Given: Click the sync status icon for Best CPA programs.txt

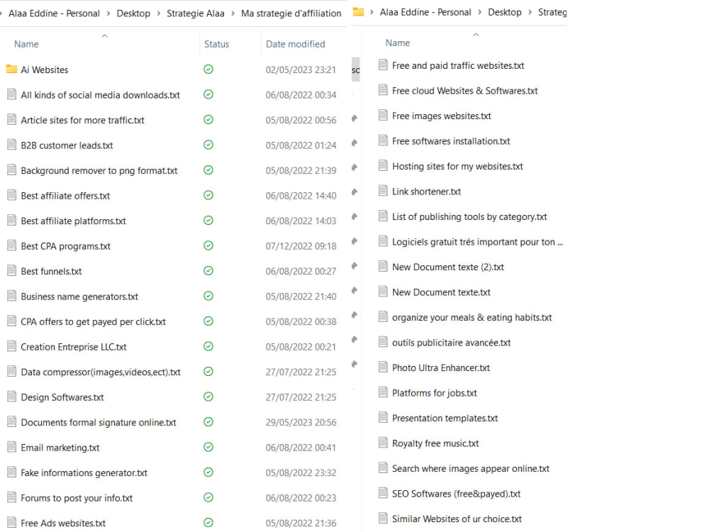Looking at the screenshot, I should point(208,245).
